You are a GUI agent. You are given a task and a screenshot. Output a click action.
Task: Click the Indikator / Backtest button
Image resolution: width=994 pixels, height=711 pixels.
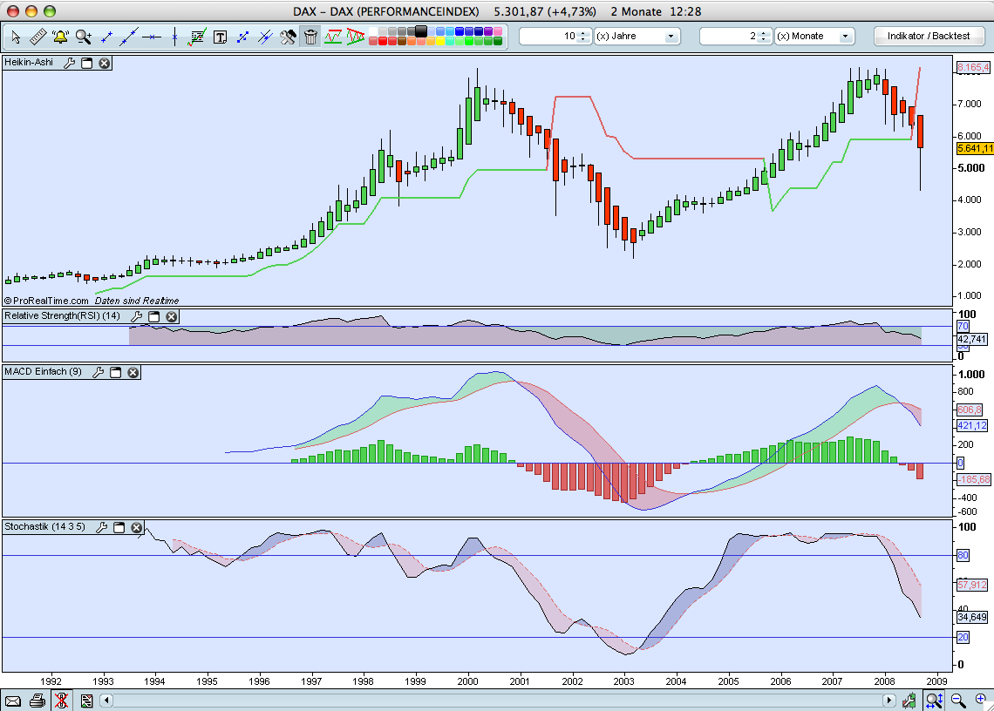pyautogui.click(x=929, y=37)
